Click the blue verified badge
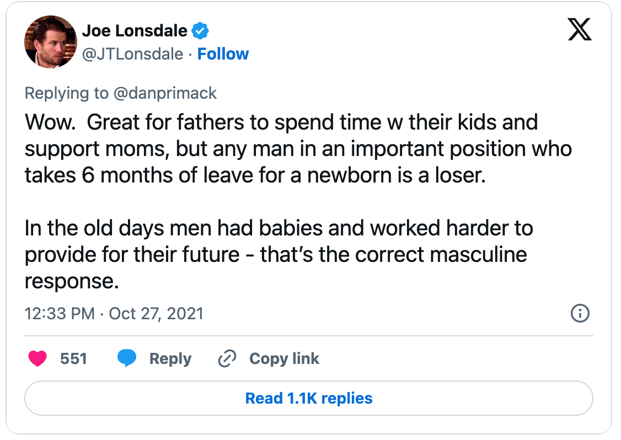Image resolution: width=621 pixels, height=440 pixels. (x=200, y=31)
